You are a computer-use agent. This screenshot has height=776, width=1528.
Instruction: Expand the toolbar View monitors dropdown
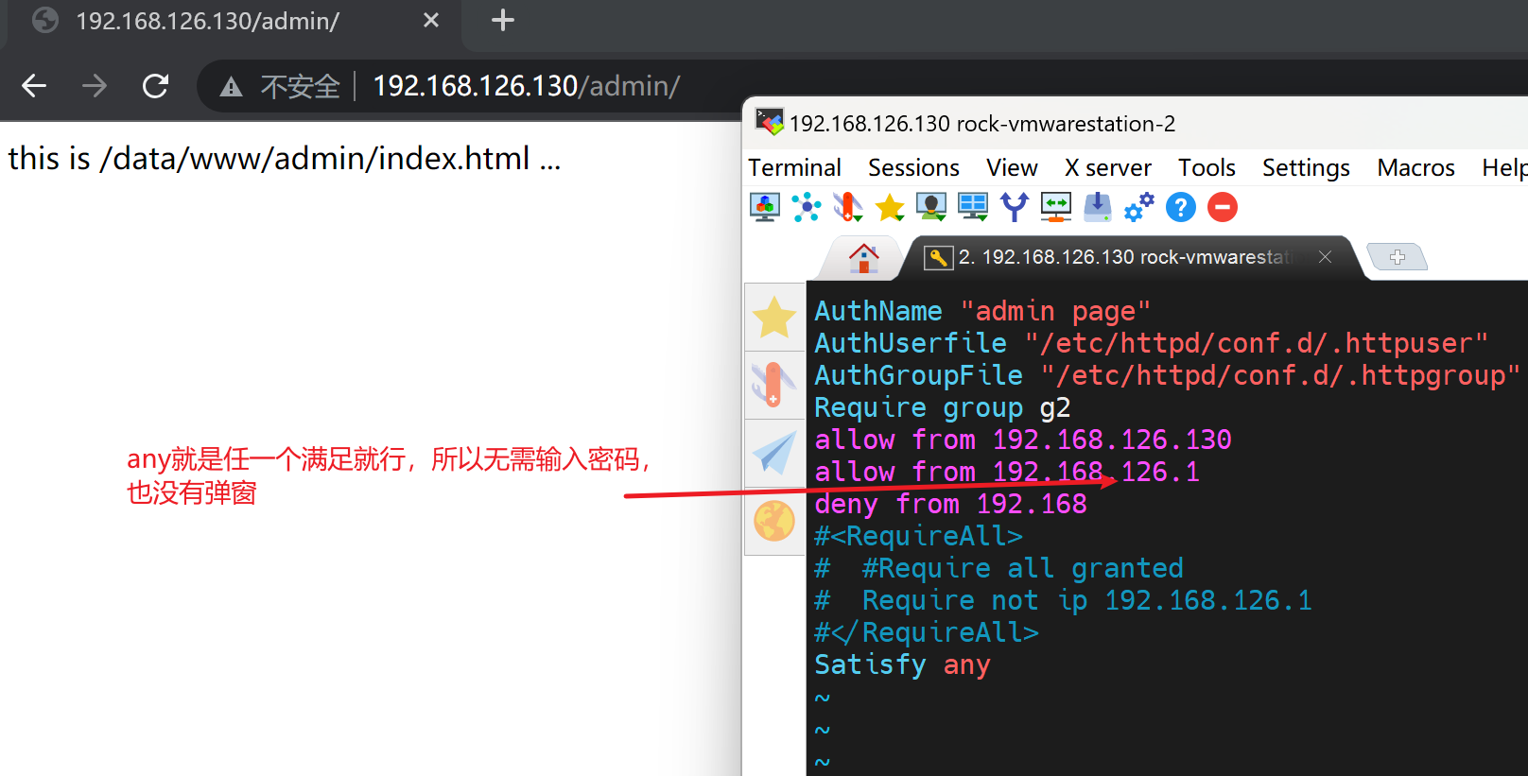coord(972,207)
